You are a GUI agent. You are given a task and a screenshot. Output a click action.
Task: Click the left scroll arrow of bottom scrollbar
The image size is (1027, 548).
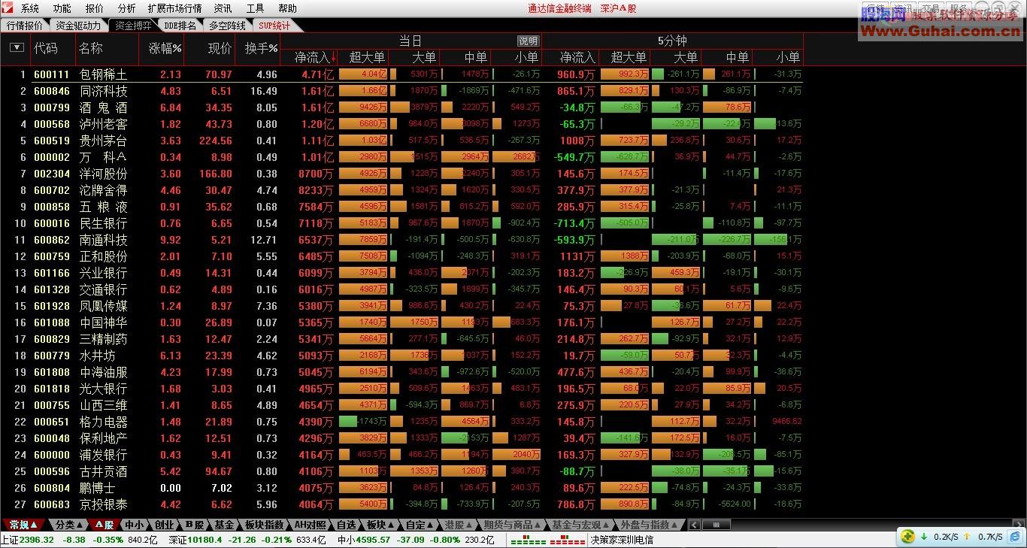[x=694, y=525]
